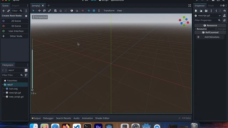Click the res:// path field
The image size is (228, 128).
15,70
